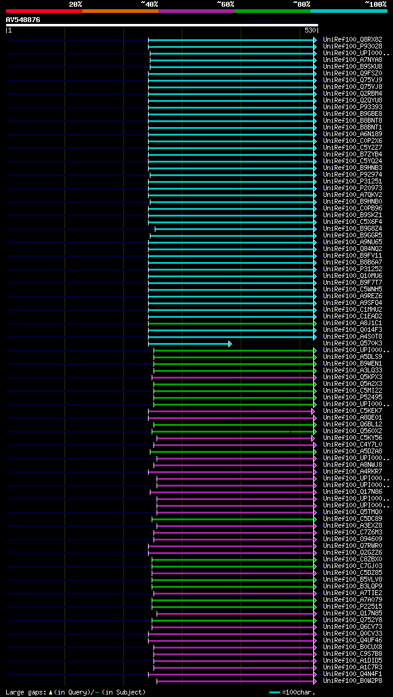Select the UniRef100_A9SFQ4 label

352,303
